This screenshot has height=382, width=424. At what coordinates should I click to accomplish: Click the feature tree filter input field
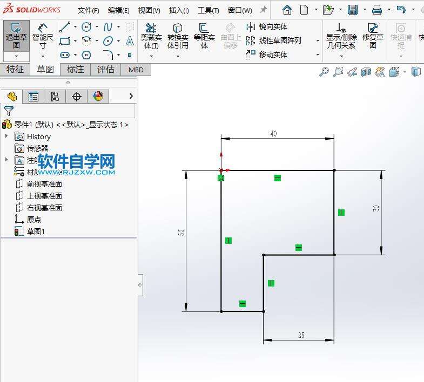(x=73, y=111)
